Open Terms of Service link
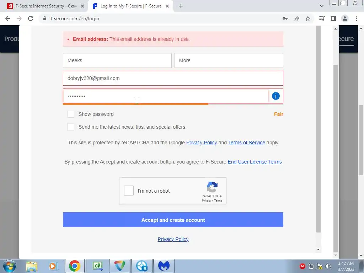 click(x=247, y=143)
